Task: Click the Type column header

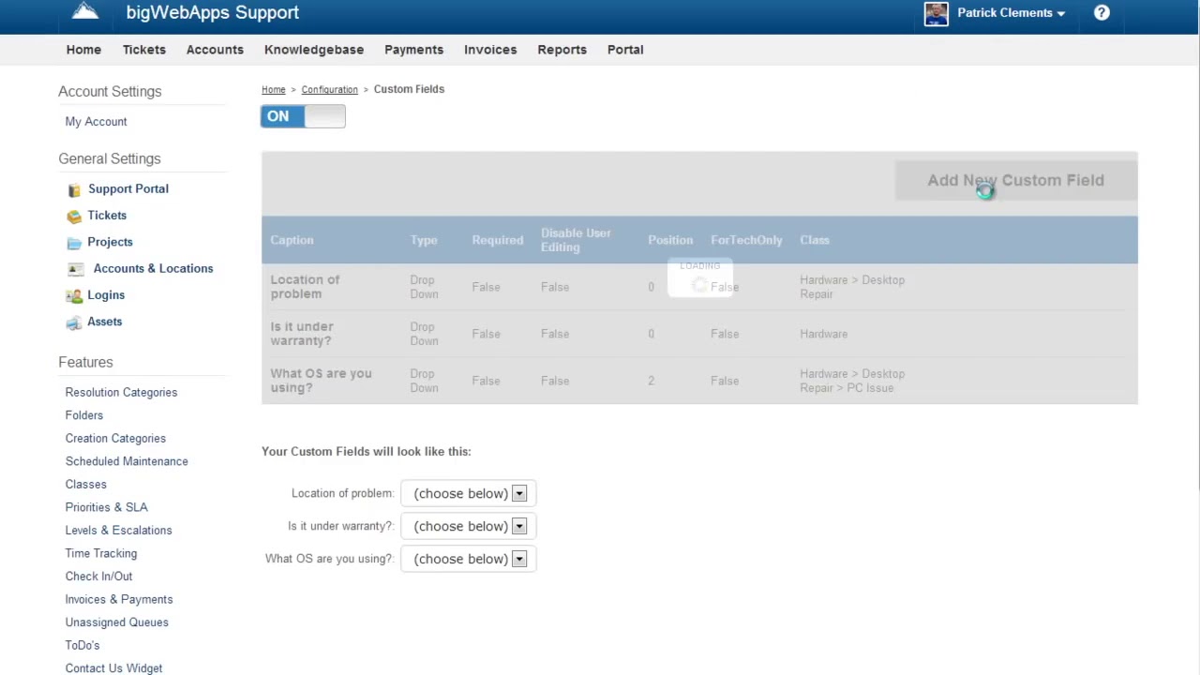Action: (x=424, y=240)
